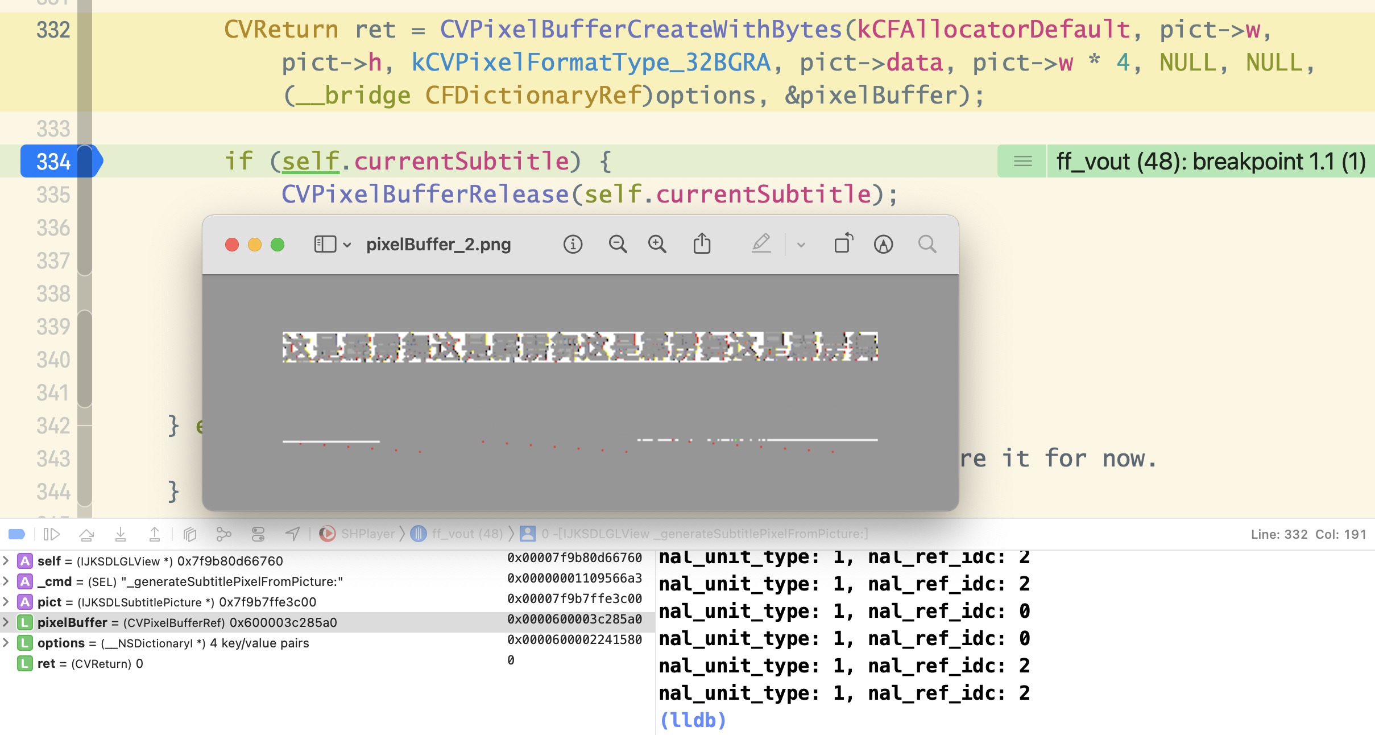
Task: Expand the pict variable
Action: [6, 602]
